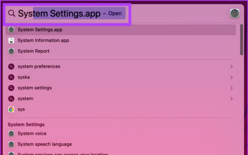Expand the syska suggestion chevron
This screenshot has height=155, width=248.
pos(231,77)
